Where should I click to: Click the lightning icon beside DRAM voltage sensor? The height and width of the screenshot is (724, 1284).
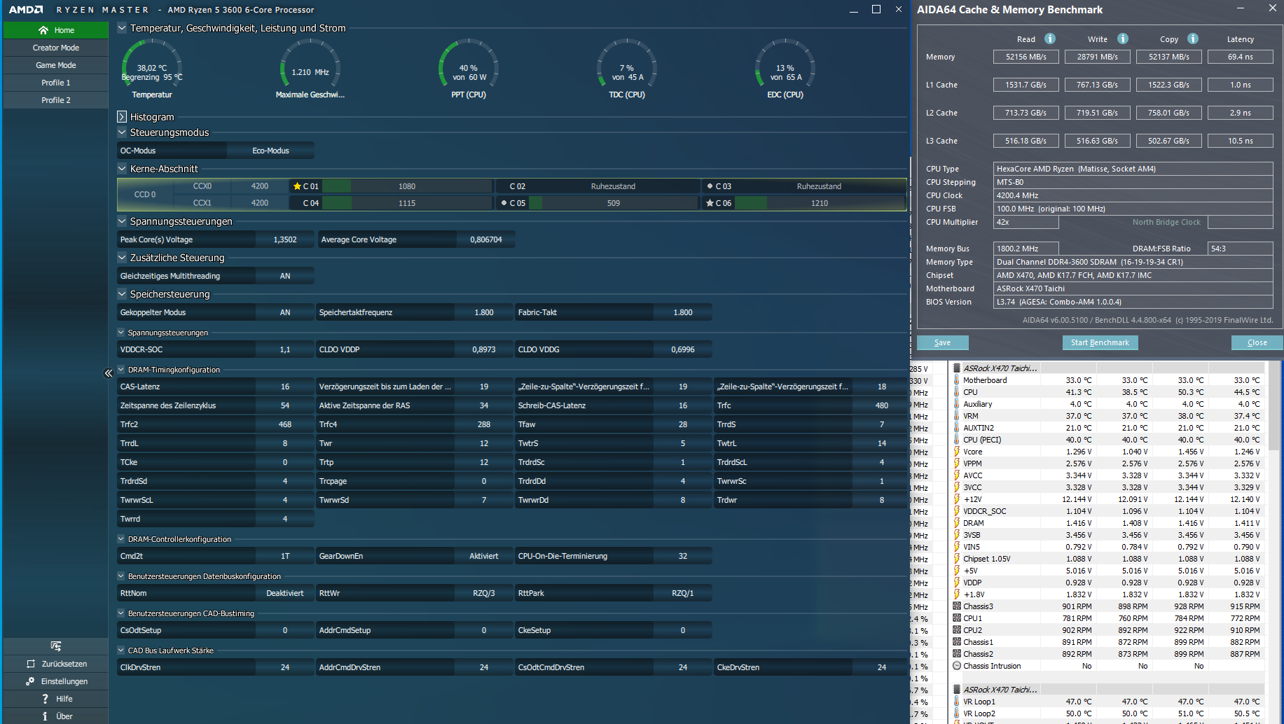click(957, 523)
